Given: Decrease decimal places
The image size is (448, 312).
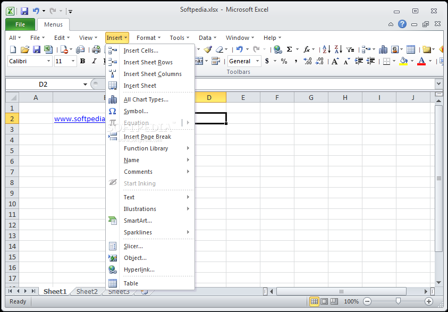Looking at the screenshot, I should (x=319, y=61).
